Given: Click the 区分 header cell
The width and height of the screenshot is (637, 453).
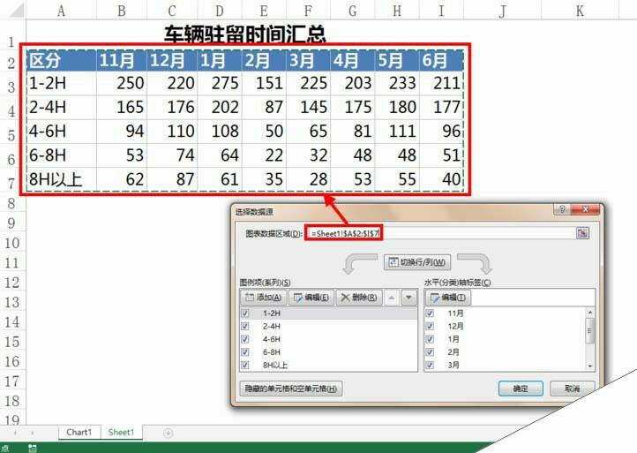Looking at the screenshot, I should pos(62,60).
